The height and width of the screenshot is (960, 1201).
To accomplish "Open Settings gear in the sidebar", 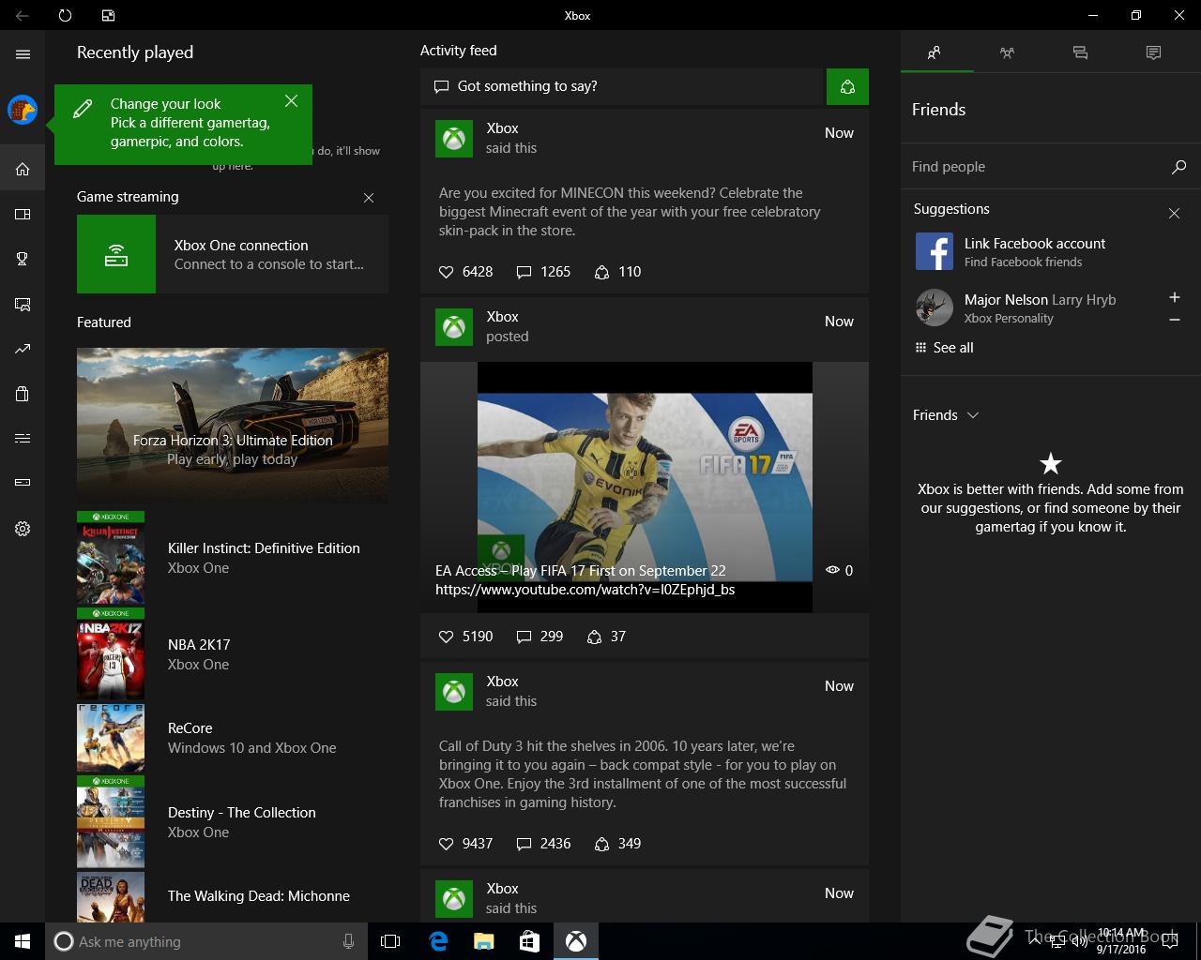I will coord(23,529).
